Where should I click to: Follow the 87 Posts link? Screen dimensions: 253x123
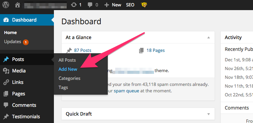83,50
